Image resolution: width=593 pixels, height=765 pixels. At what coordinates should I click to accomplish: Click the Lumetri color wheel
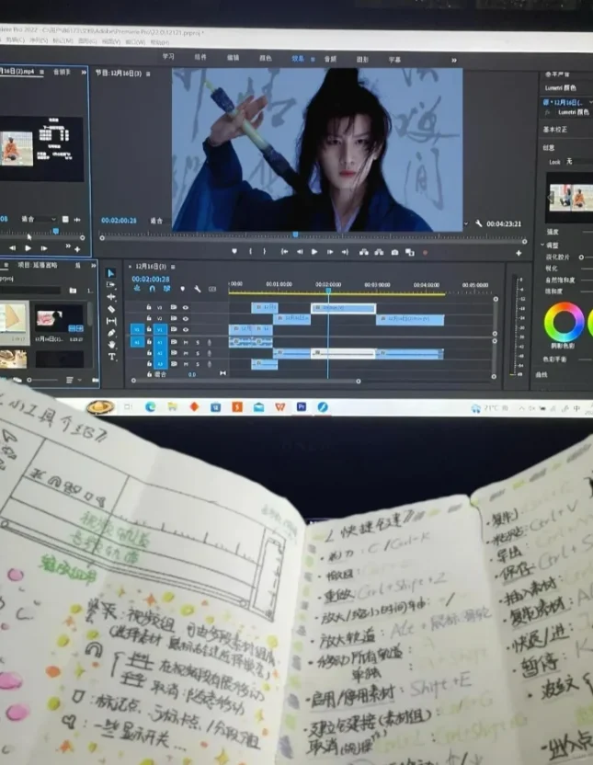(x=564, y=322)
